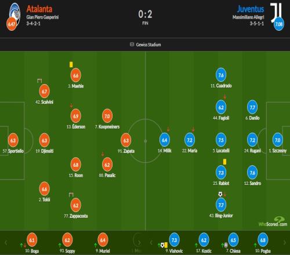Select Szczesny goalkeeper rating circle

(x=278, y=140)
